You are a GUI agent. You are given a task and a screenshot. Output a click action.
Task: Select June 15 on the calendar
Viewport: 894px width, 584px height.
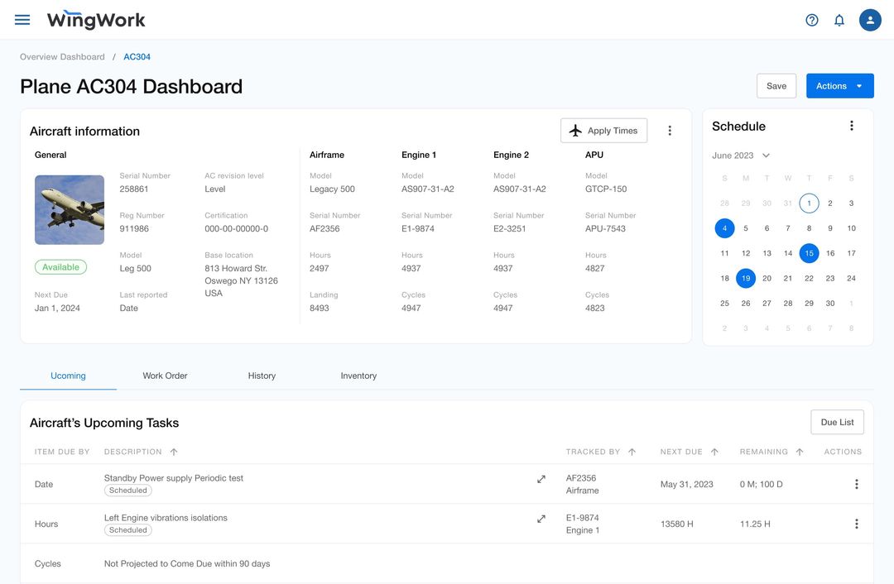click(809, 253)
